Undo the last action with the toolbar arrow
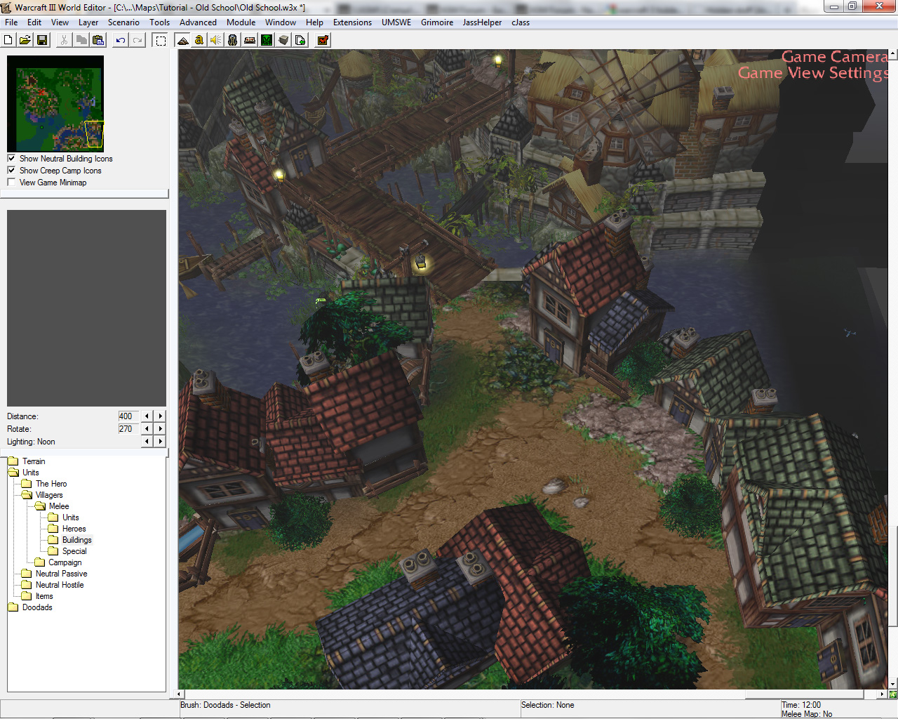This screenshot has width=898, height=719. (121, 40)
